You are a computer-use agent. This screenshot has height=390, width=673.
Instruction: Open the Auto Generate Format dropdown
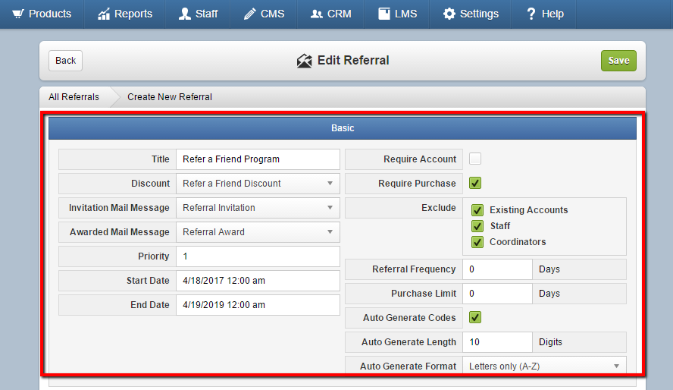pos(544,366)
